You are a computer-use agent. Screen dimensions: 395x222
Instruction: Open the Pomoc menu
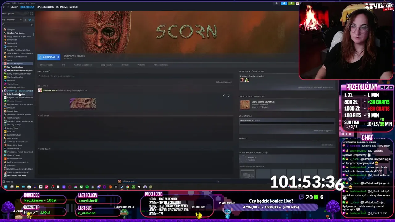coord(33,3)
